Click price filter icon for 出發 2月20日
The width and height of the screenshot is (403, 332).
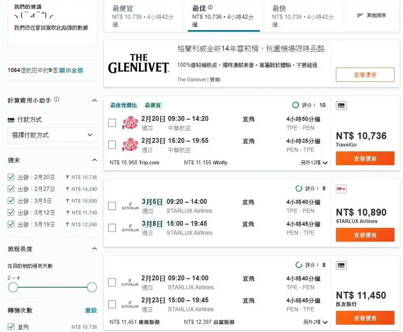coord(67,177)
